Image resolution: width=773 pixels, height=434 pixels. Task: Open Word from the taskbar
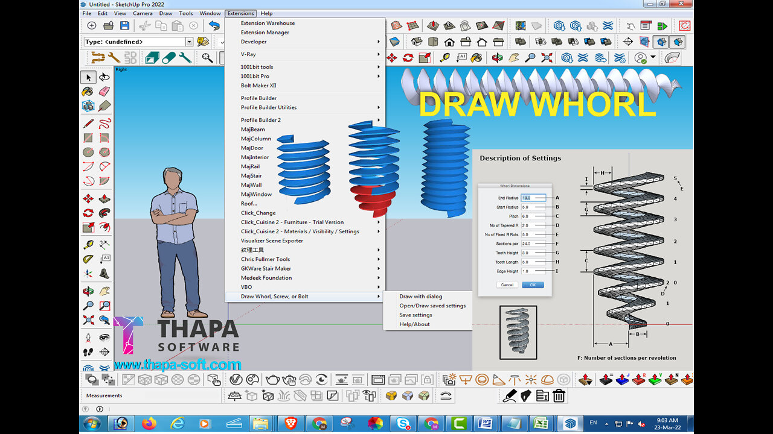coord(484,423)
